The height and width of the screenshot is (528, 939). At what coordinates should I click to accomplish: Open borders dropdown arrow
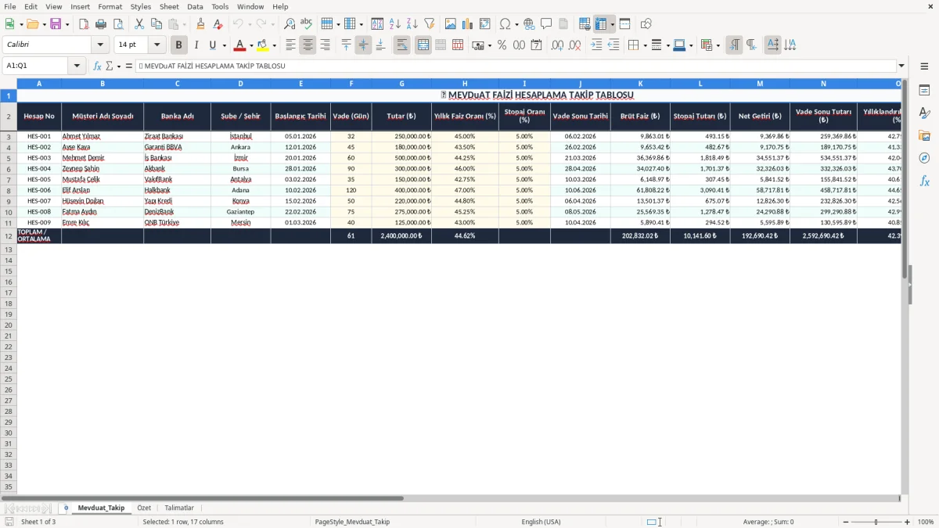tap(644, 45)
